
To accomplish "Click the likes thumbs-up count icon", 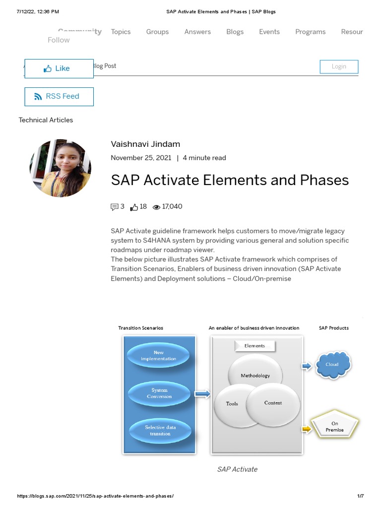I will coord(134,207).
